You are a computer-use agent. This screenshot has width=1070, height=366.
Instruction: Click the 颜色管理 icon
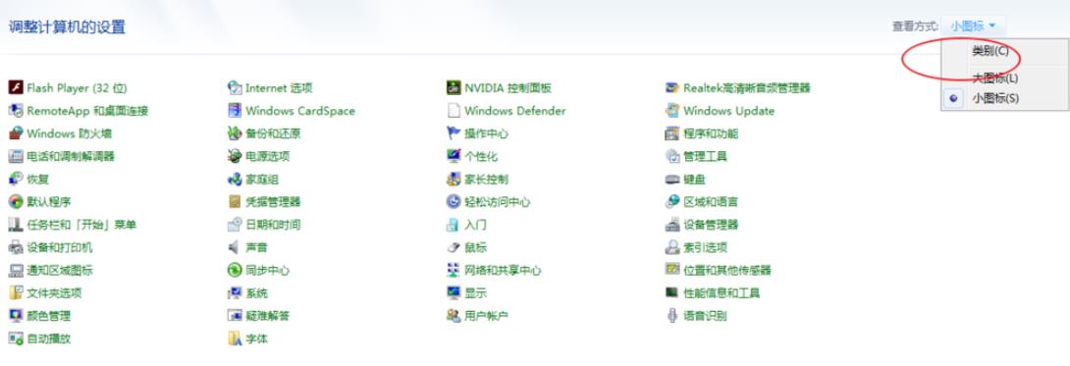pos(16,316)
